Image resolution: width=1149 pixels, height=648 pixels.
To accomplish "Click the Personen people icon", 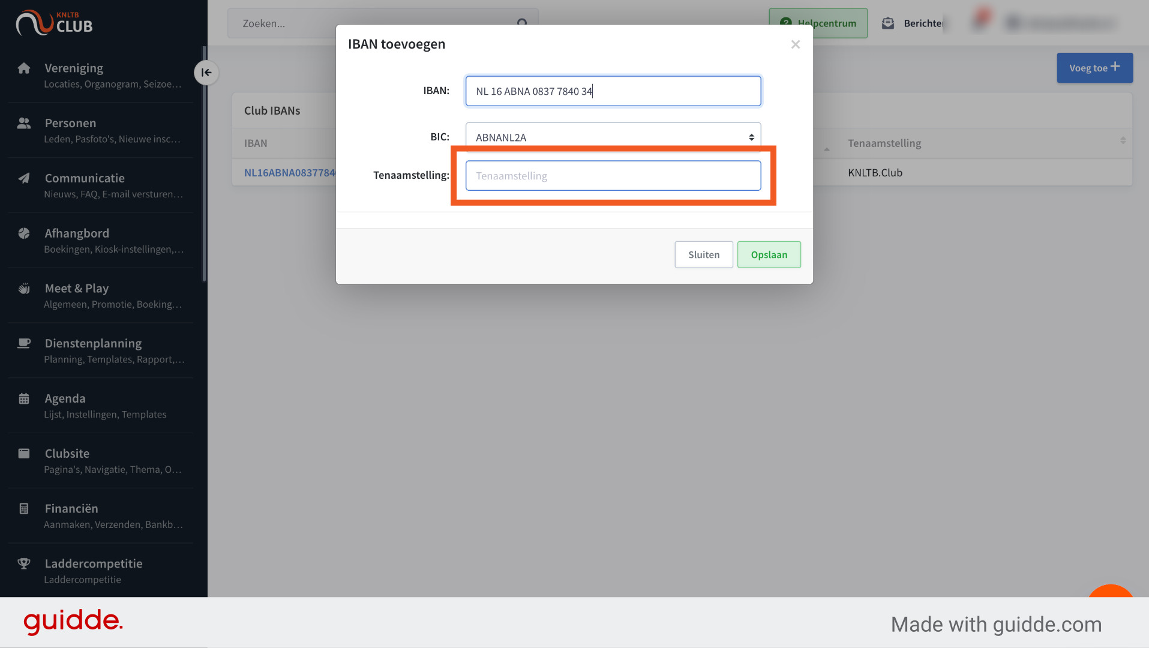I will coord(24,123).
